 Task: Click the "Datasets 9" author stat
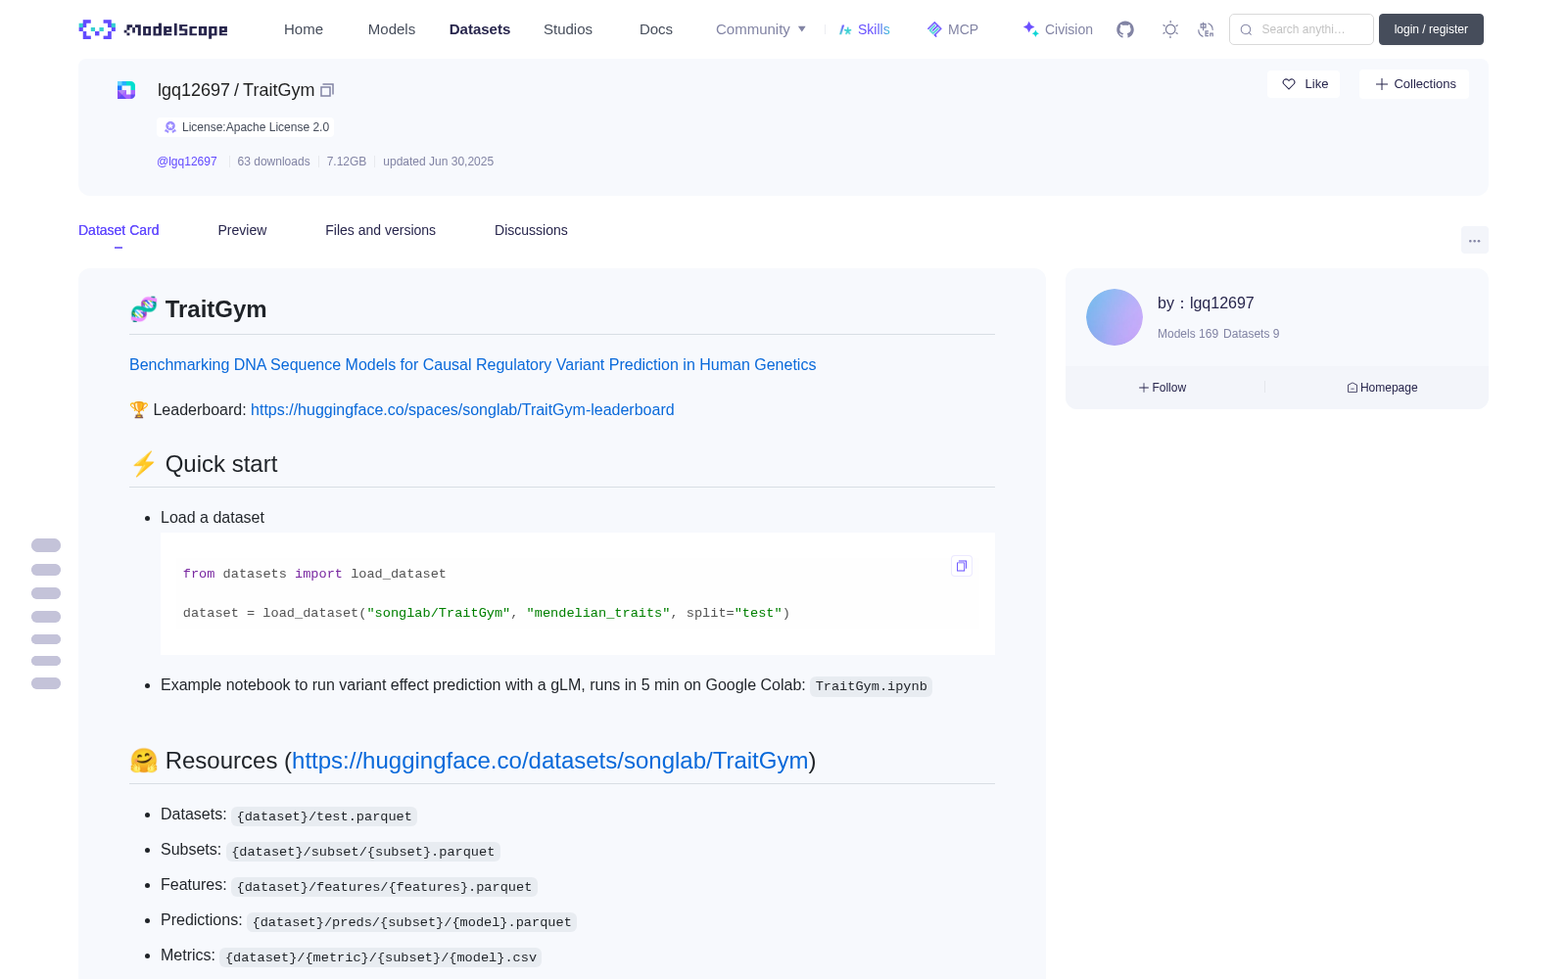coord(1251,334)
